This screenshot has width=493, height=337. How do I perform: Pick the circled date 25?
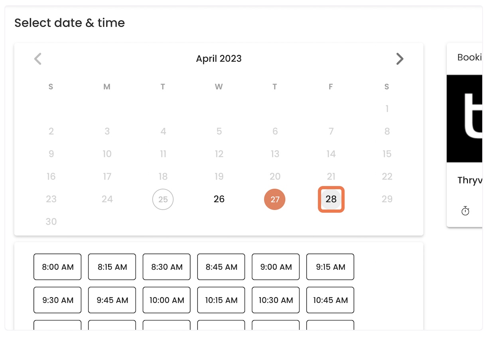[x=163, y=199]
